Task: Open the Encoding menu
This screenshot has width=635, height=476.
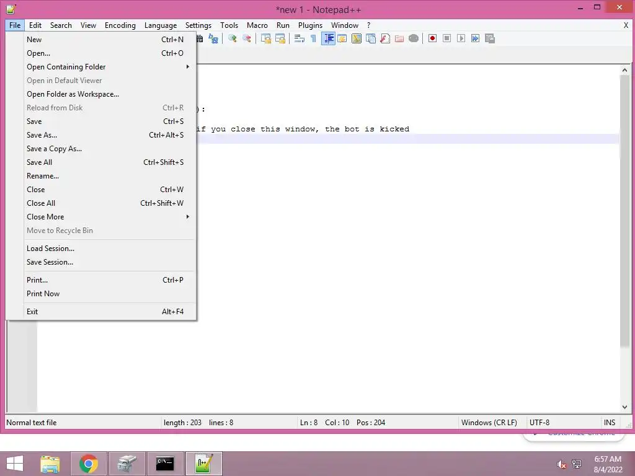Action: point(120,25)
